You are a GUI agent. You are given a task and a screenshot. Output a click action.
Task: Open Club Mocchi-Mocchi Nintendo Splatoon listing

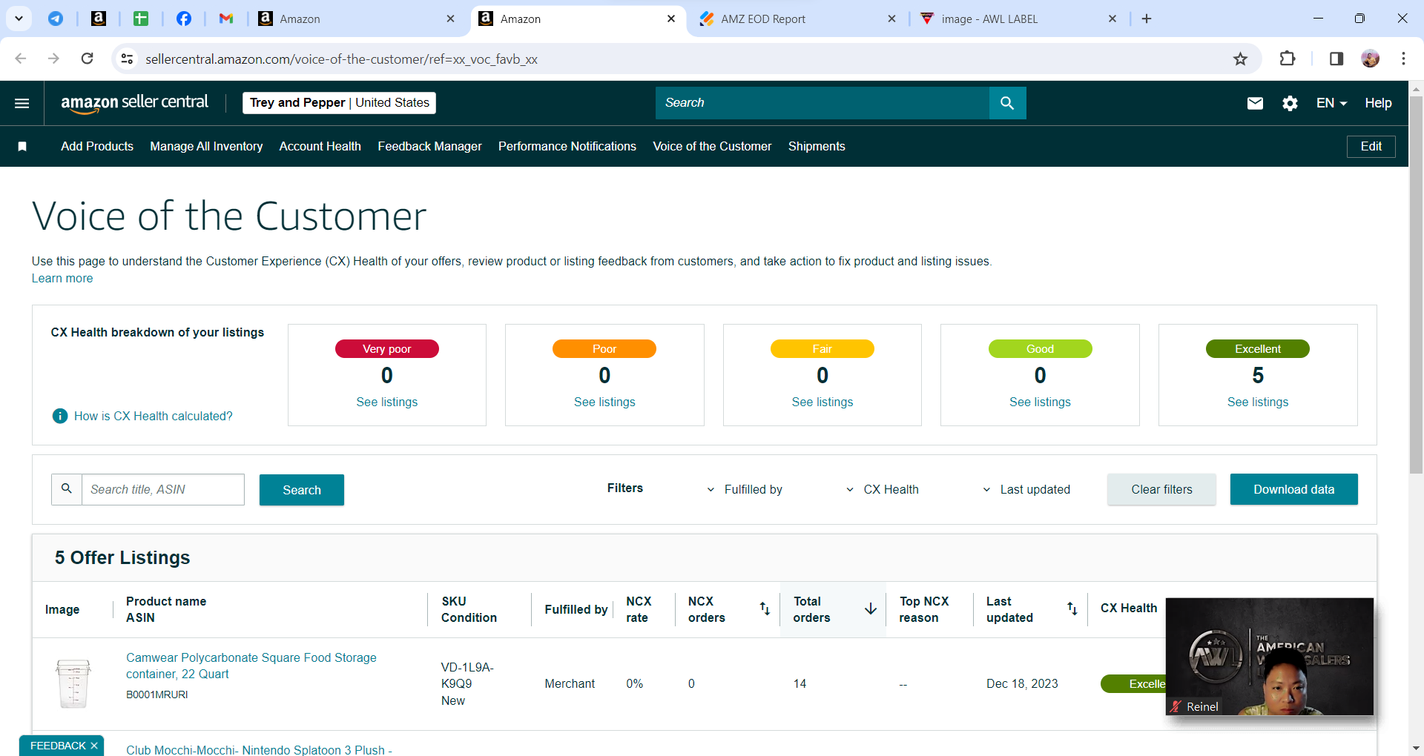259,749
